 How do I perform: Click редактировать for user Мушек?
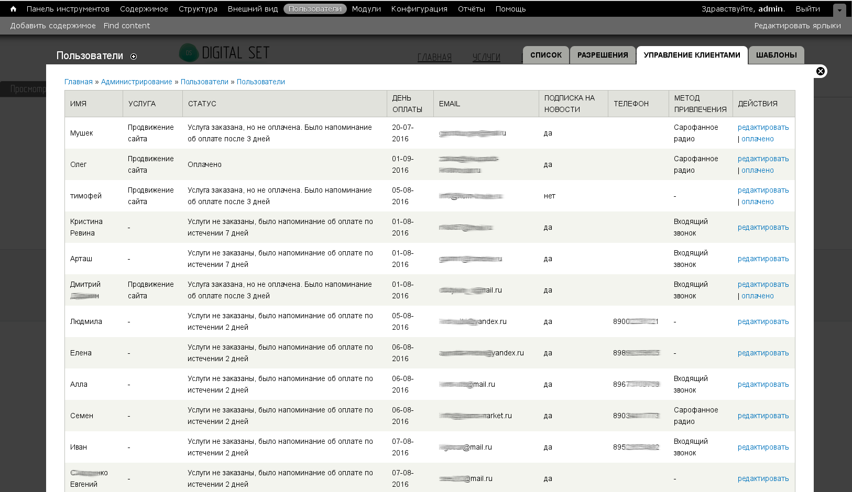pyautogui.click(x=763, y=127)
